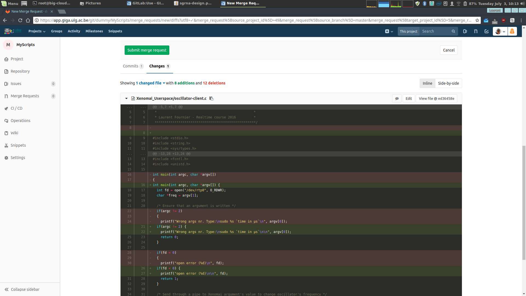Click View file @ ed36458e

(436, 98)
